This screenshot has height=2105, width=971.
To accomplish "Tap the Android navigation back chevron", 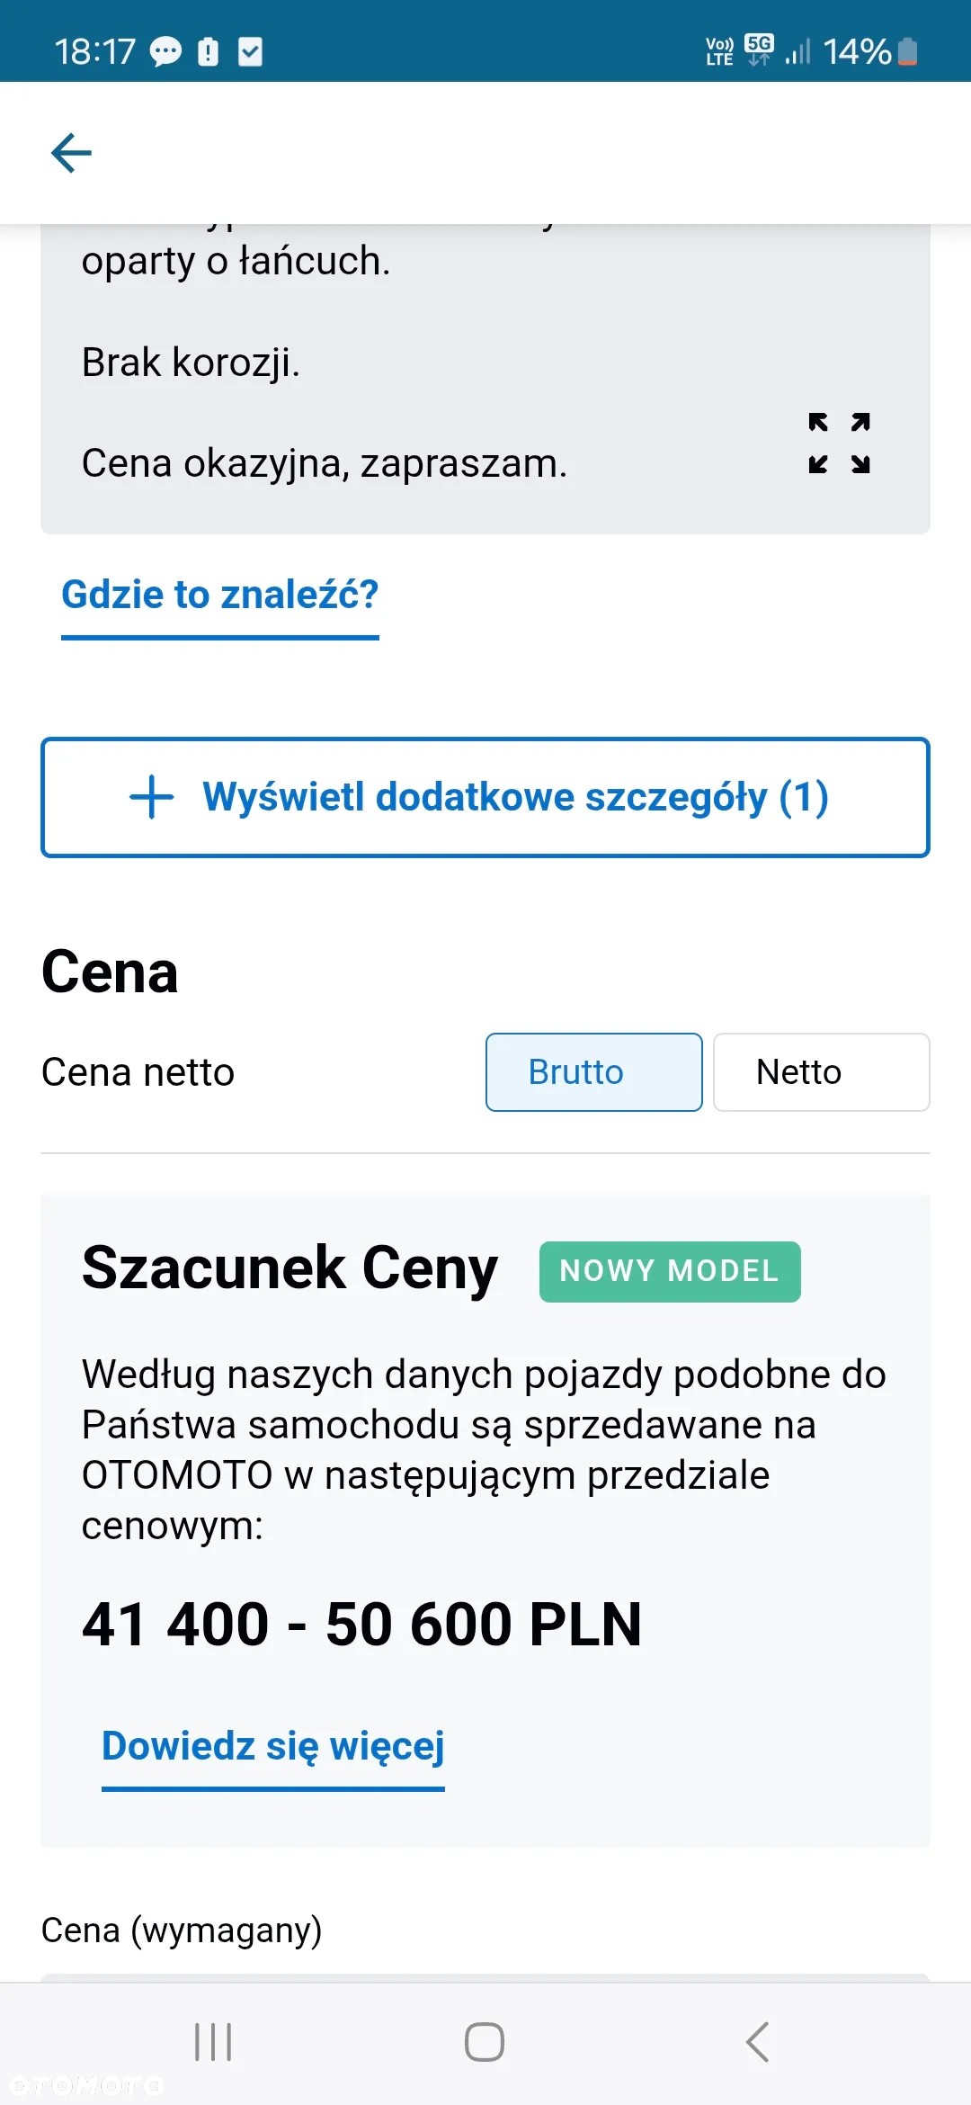I will click(757, 2042).
